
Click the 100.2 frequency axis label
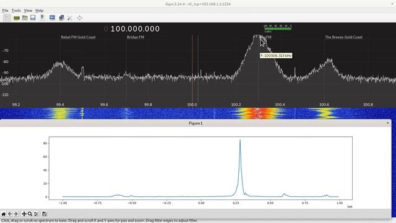[236, 105]
